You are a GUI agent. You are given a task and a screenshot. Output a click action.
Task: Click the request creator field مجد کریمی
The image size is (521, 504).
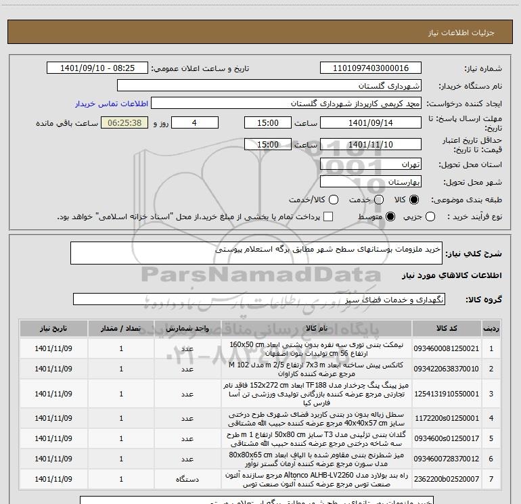(286, 104)
